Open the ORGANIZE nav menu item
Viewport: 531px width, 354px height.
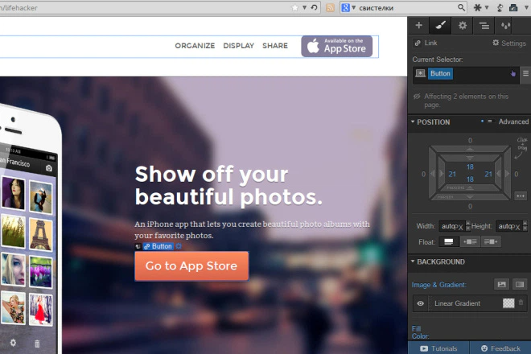[x=195, y=46]
